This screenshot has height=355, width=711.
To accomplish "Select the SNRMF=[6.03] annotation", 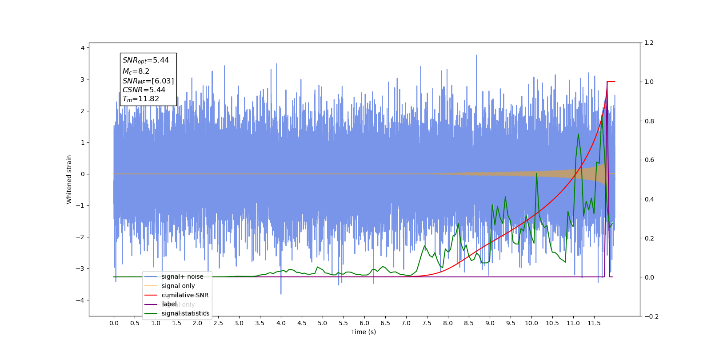I will [148, 81].
